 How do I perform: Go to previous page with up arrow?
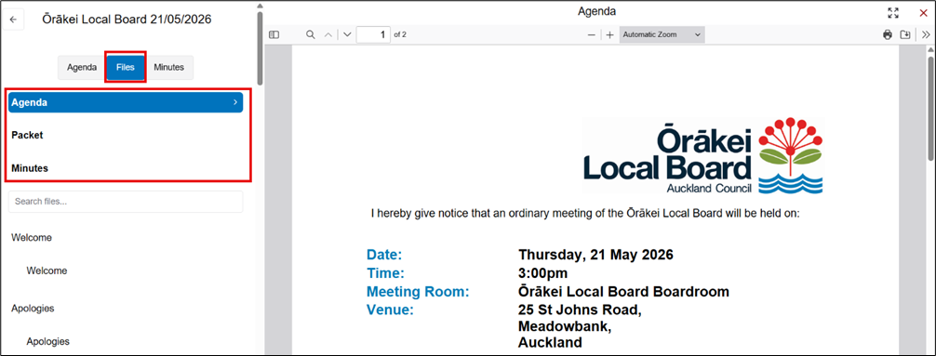[328, 34]
